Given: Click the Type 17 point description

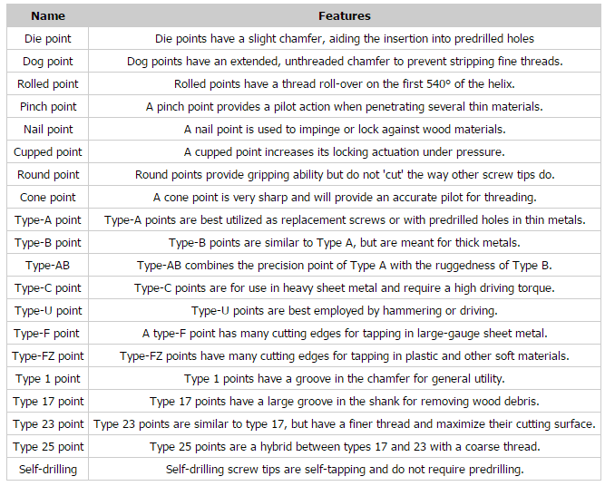Looking at the screenshot, I should click(x=344, y=402).
